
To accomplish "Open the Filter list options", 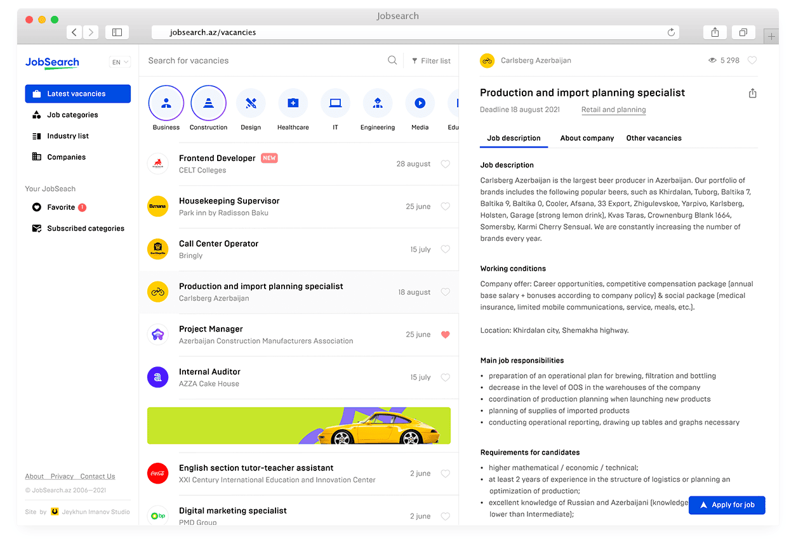I will click(x=431, y=61).
